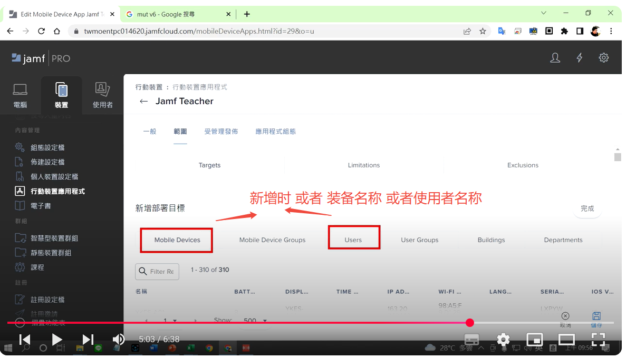Select the Users target tab

[353, 240]
